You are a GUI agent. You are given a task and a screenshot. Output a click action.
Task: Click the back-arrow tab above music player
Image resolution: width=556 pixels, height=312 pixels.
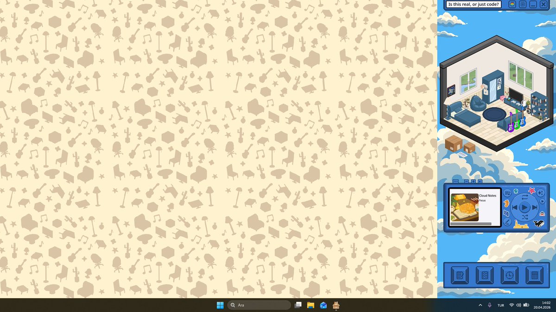(x=480, y=182)
